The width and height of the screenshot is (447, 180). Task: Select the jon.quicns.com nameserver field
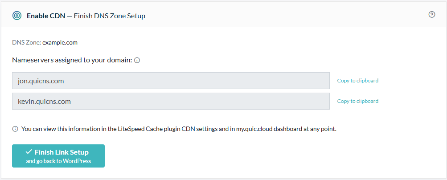click(171, 81)
